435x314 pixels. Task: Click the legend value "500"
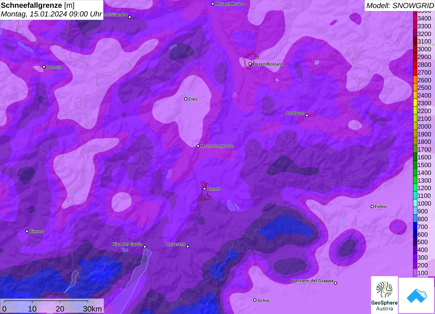point(423,242)
